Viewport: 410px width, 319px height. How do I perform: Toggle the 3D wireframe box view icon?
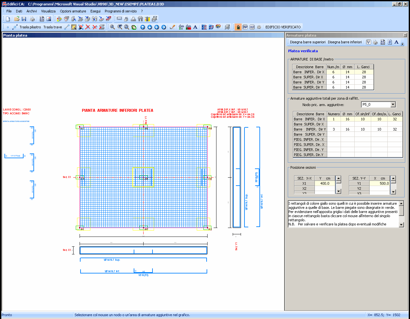tap(211, 27)
